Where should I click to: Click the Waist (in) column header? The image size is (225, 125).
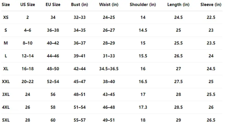click(109, 5)
